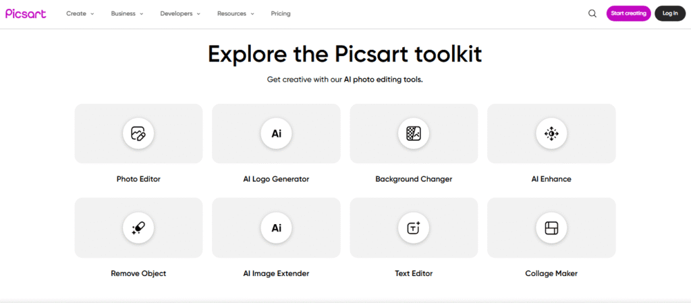Expand the Create menu chevron

(x=92, y=14)
